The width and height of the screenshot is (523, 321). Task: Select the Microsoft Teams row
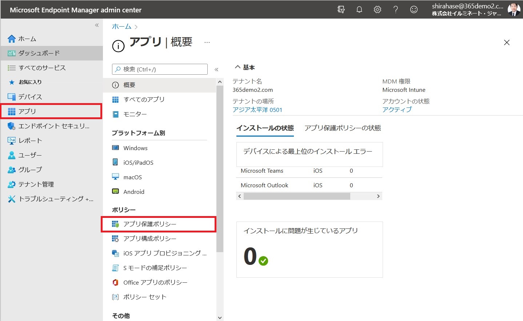tap(309, 171)
